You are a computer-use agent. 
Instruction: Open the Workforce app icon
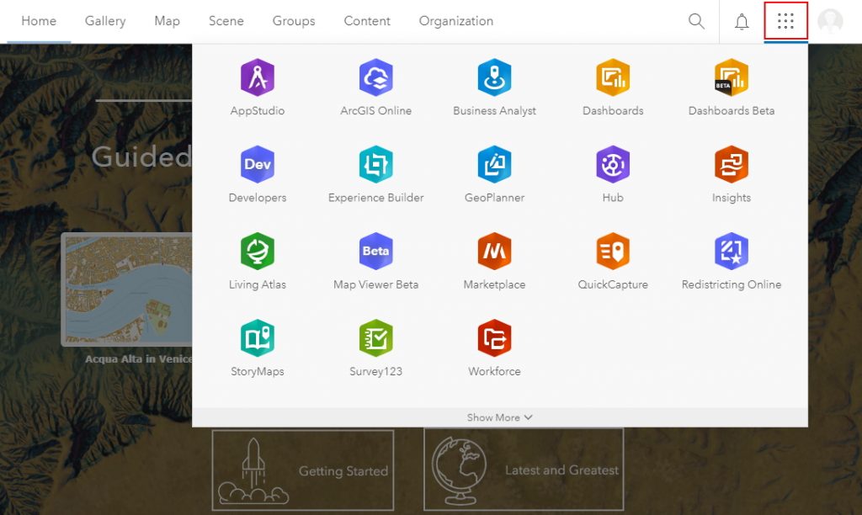point(494,338)
